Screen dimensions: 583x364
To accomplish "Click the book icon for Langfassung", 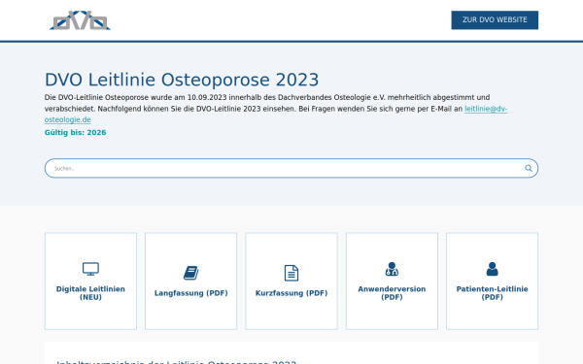I will [x=191, y=273].
